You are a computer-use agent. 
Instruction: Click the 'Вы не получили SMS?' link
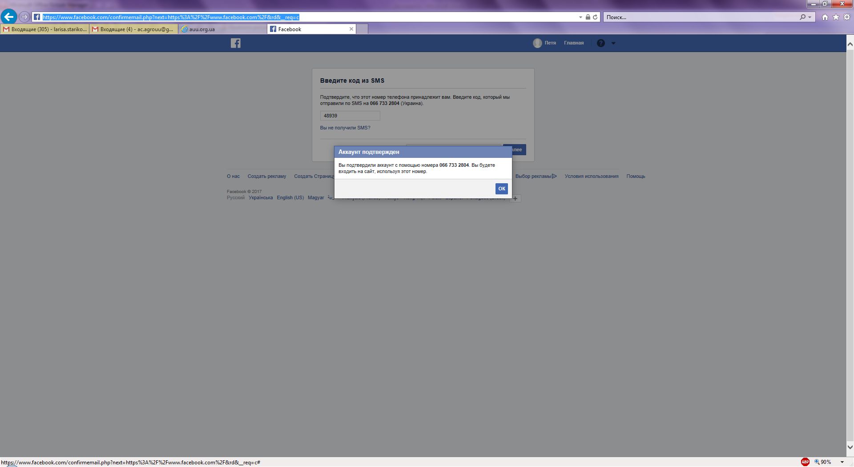click(345, 128)
